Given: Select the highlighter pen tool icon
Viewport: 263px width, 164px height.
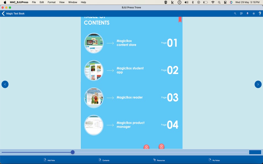Looking at the screenshot, I should (x=247, y=14).
